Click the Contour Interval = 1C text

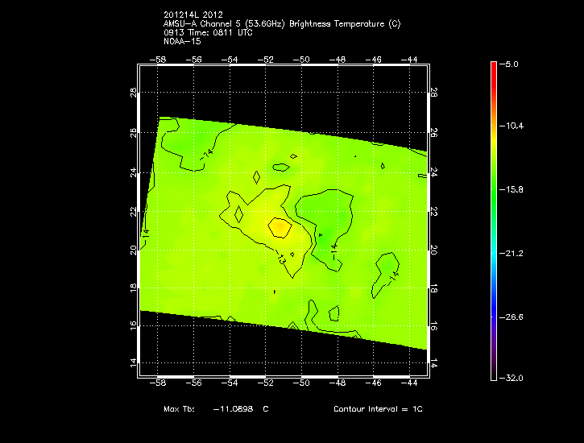click(378, 409)
